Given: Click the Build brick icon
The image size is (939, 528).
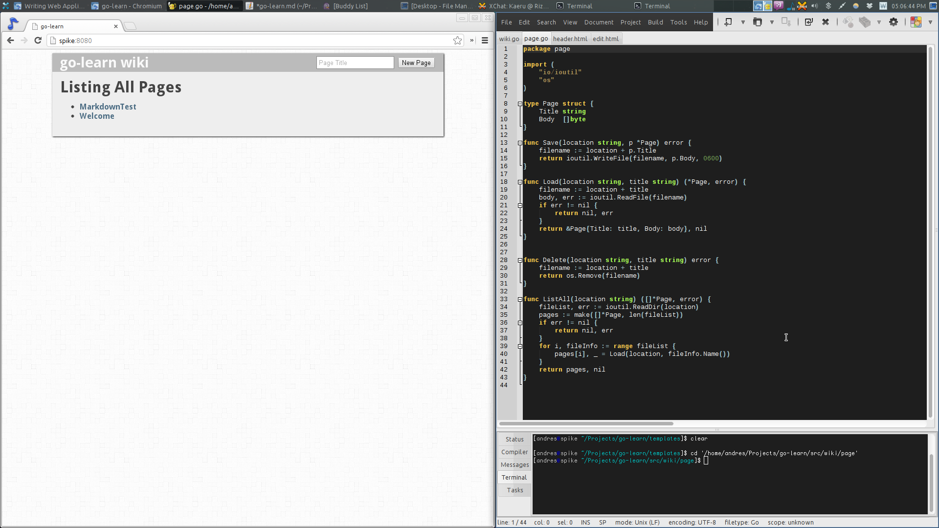Looking at the screenshot, I should tap(865, 22).
